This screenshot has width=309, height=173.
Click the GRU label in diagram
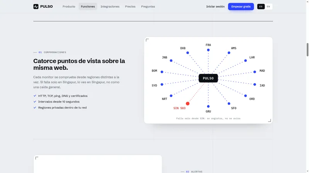click(x=208, y=111)
